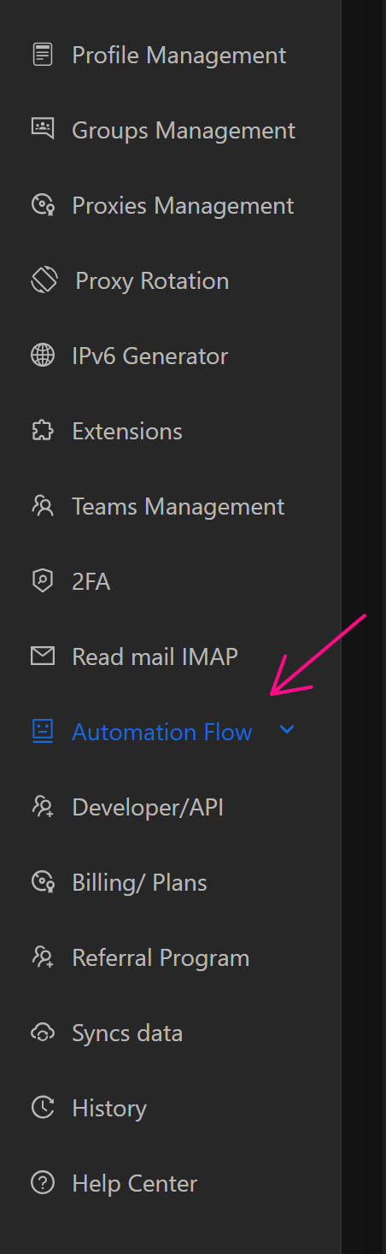Click the Groups Management icon
Image resolution: width=386 pixels, height=1254 pixels.
click(x=42, y=129)
